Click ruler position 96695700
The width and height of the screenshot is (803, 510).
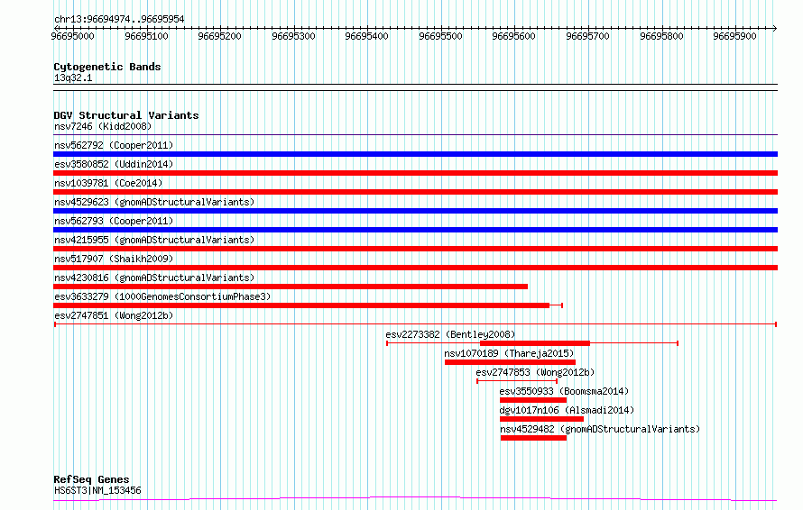tap(587, 36)
